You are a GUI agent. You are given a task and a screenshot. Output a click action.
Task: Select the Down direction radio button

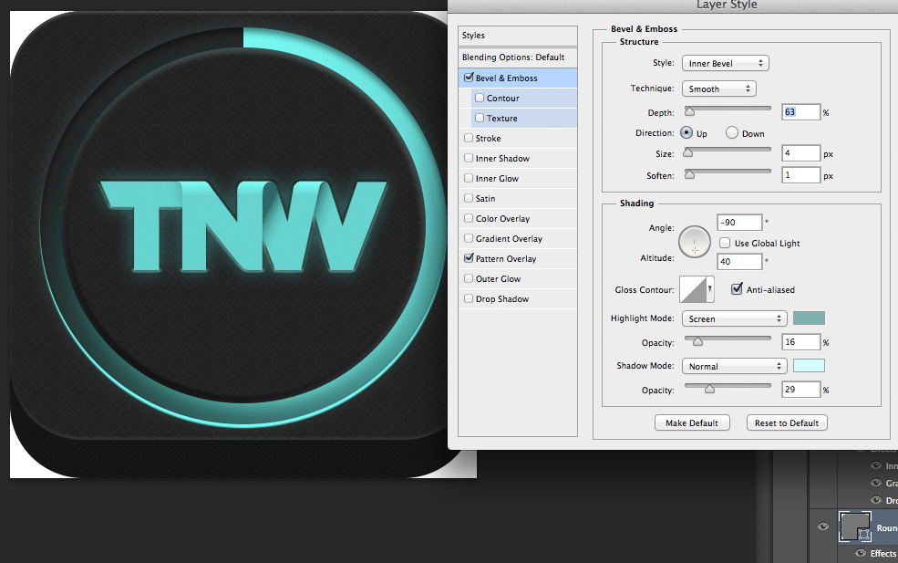pyautogui.click(x=731, y=133)
